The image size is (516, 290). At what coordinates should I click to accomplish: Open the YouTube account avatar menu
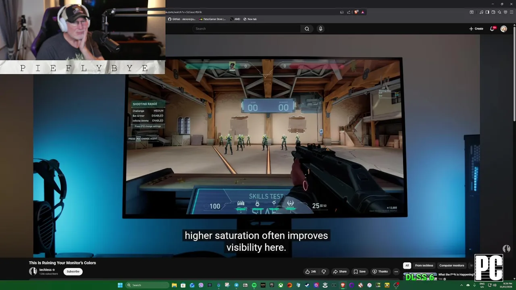tap(504, 29)
